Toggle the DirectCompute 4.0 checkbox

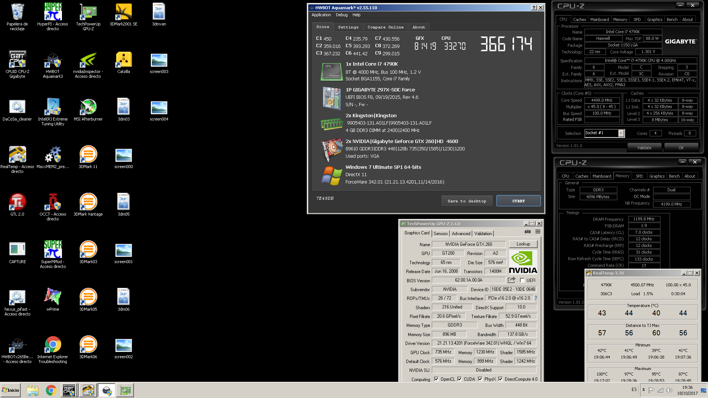[500, 379]
